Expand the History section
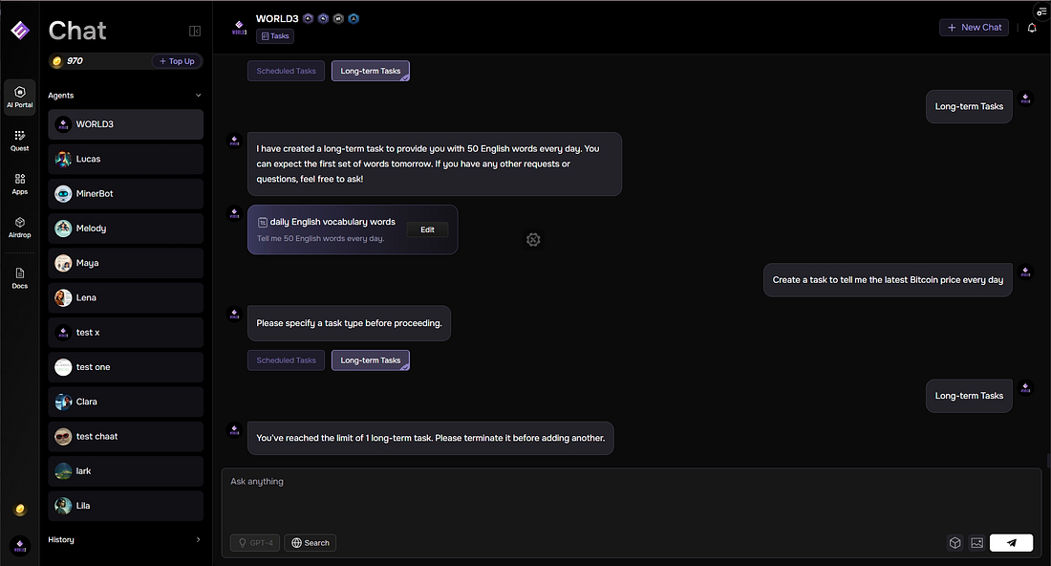This screenshot has height=566, width=1051. [x=199, y=539]
